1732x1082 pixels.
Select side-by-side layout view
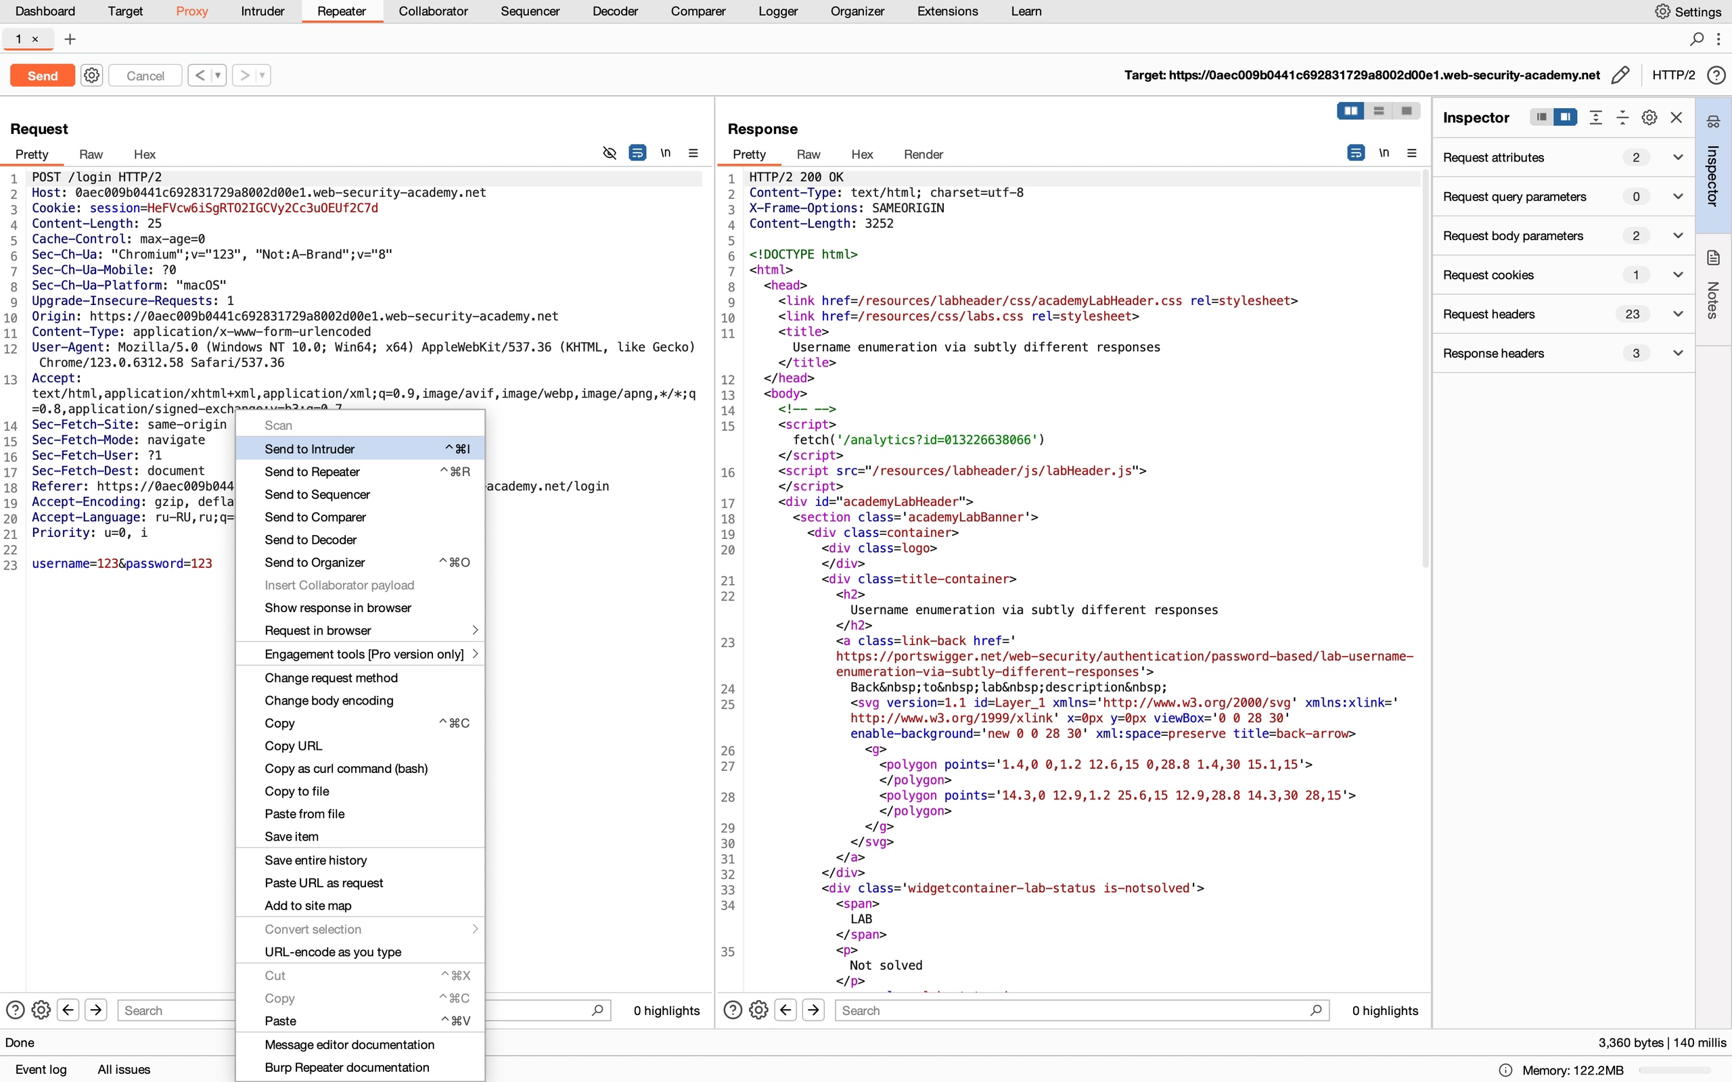[x=1350, y=111]
